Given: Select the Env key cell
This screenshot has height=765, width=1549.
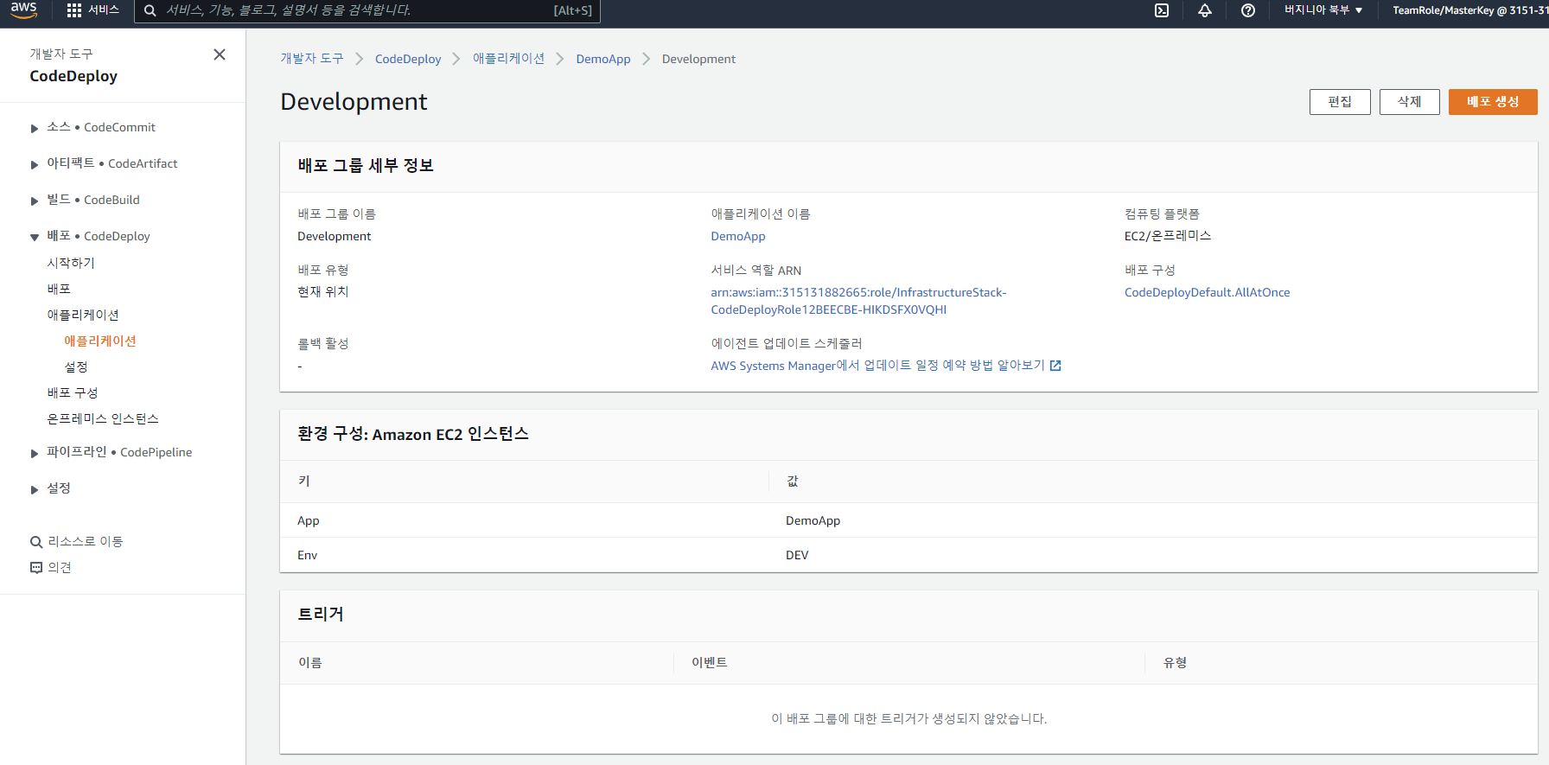Looking at the screenshot, I should pyautogui.click(x=308, y=555).
